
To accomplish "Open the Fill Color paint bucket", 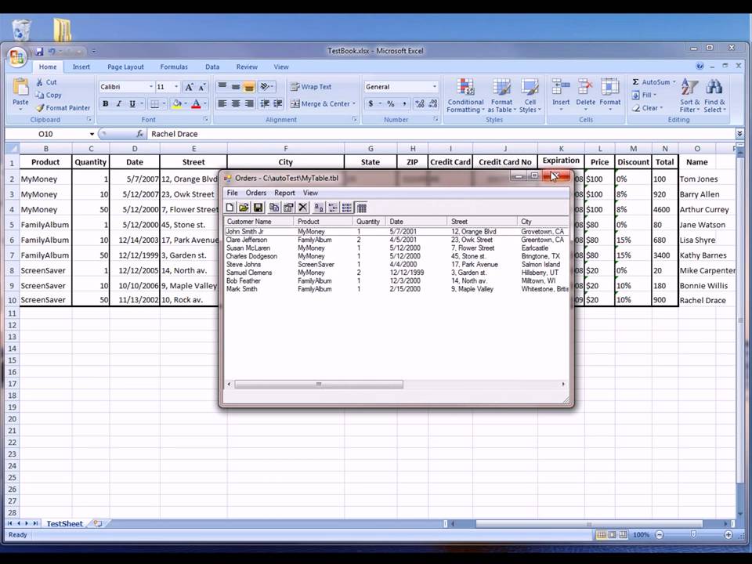I will pos(177,103).
